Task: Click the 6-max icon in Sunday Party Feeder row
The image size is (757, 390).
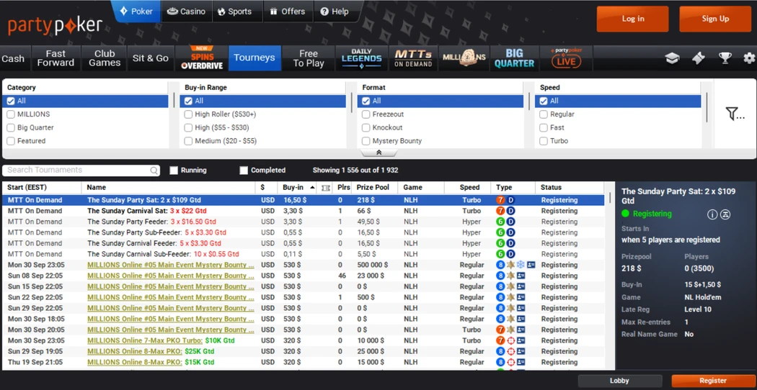Action: click(500, 222)
